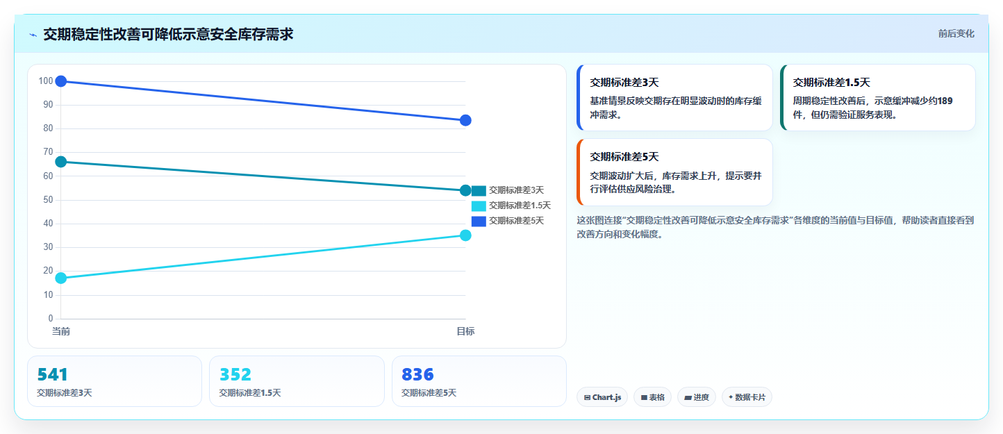Image resolution: width=1003 pixels, height=434 pixels.
Task: Click legend text 交期标准差3天
Action: 516,190
